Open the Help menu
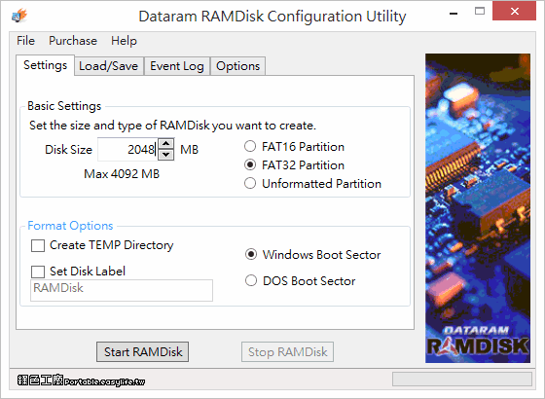This screenshot has width=545, height=399. (124, 41)
